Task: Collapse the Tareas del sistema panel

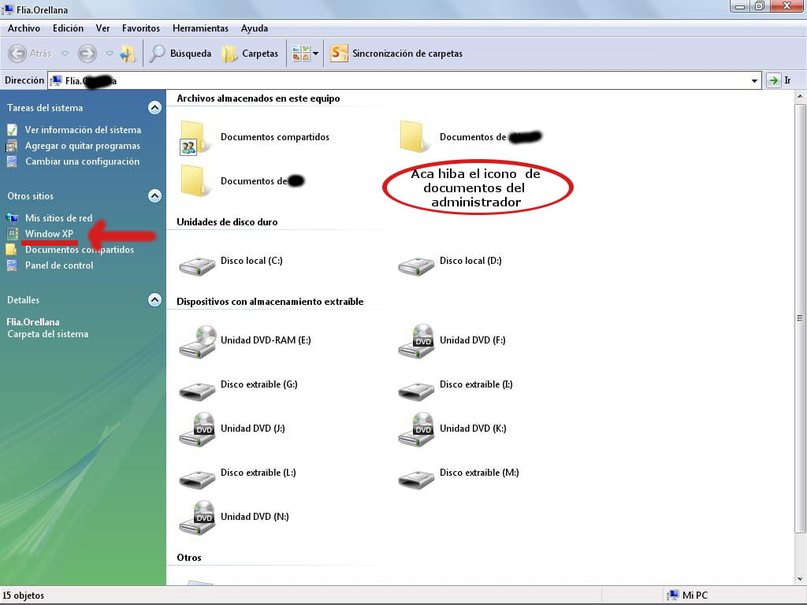Action: click(154, 107)
